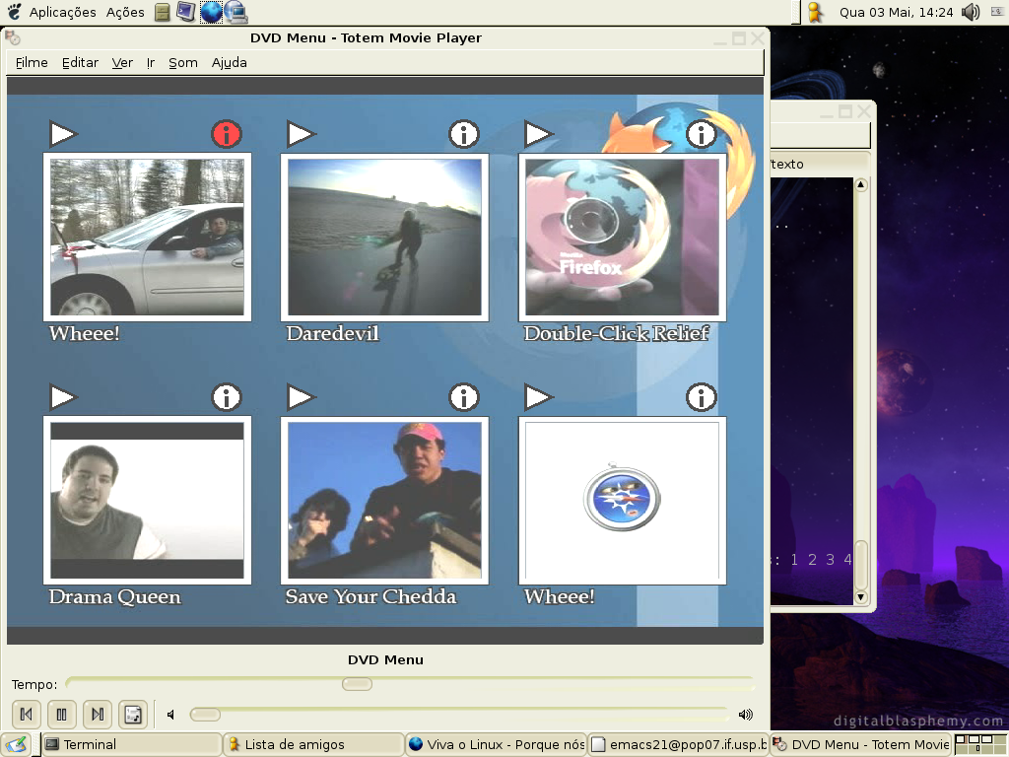Select the Save Your Chedda thumbnail

(385, 501)
